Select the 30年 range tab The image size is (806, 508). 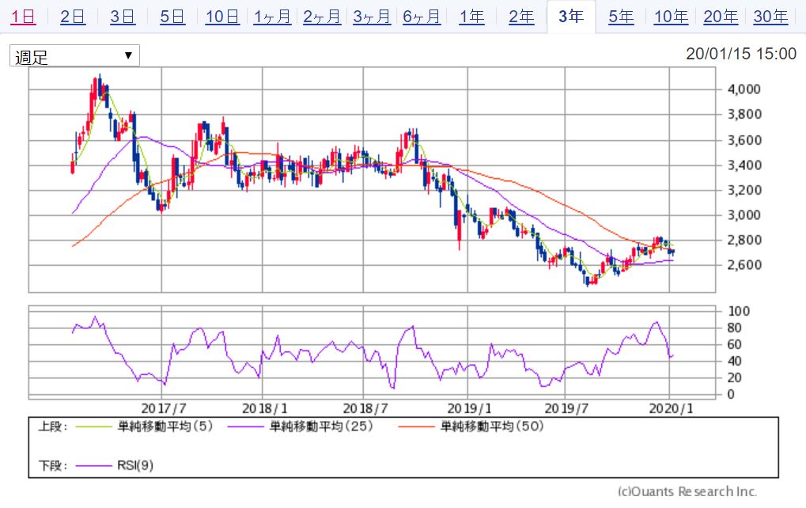770,17
